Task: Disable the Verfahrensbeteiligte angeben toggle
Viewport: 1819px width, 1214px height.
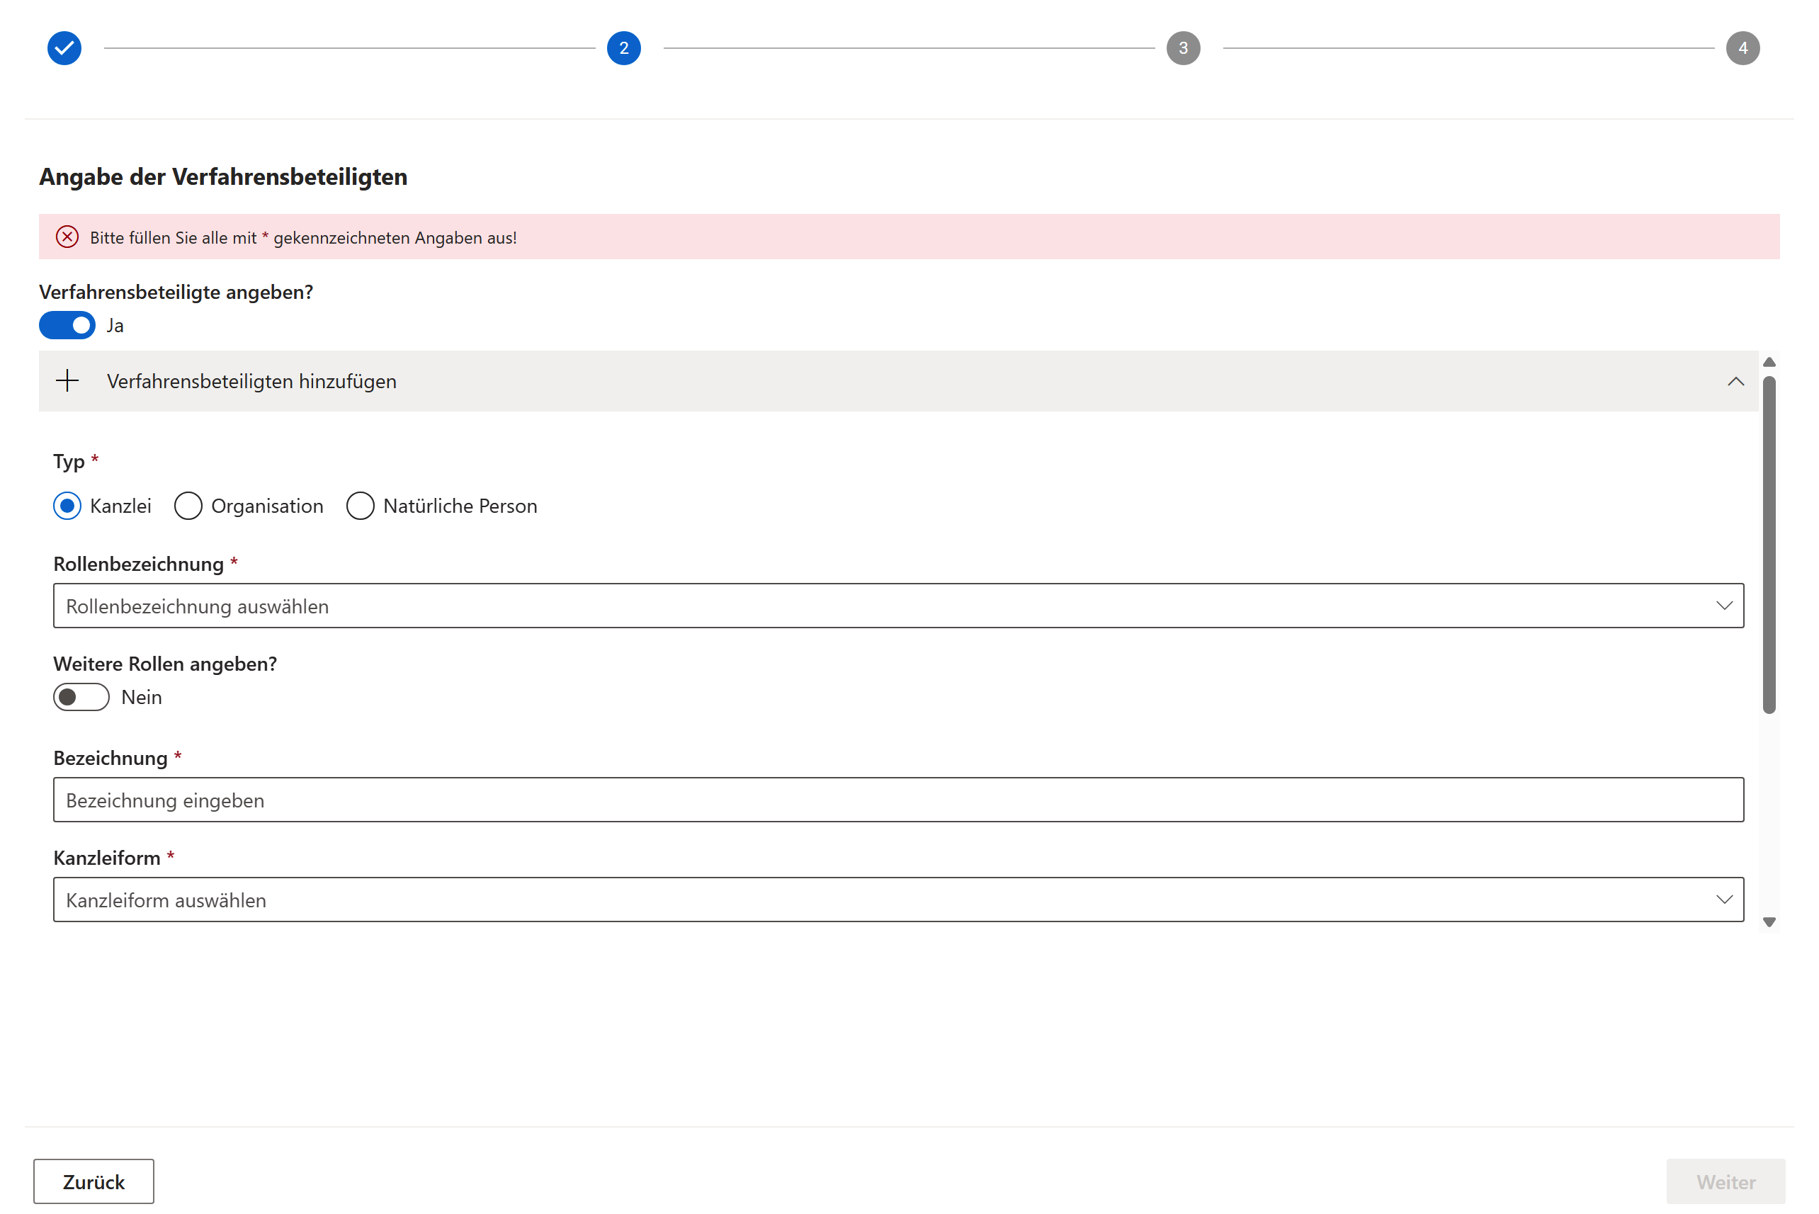Action: coord(67,325)
